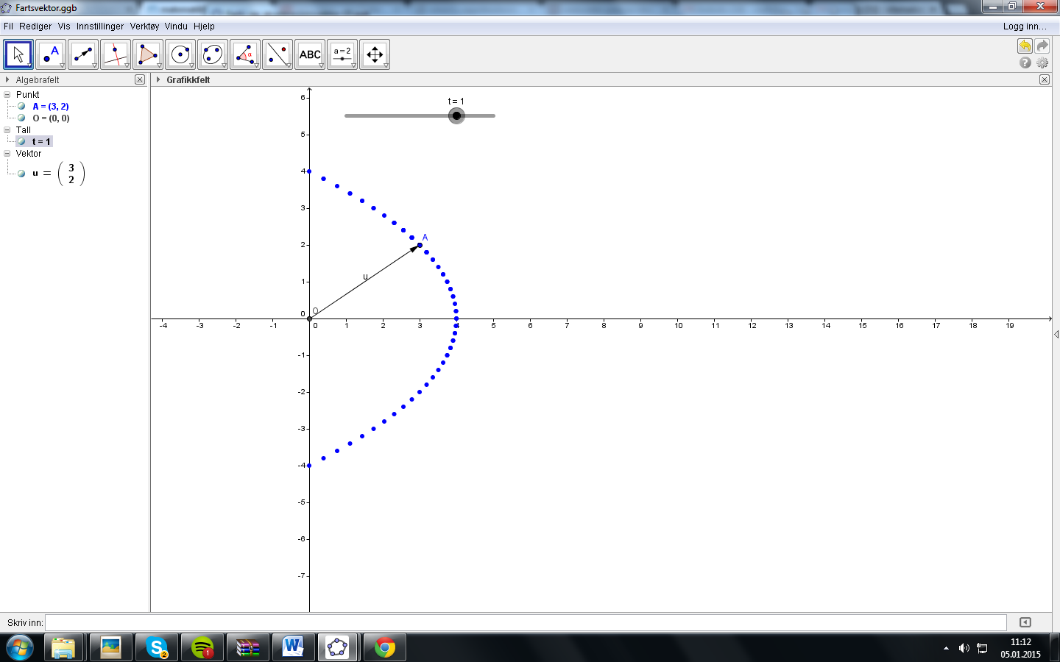This screenshot has height=662, width=1060.
Task: Select the New Point tool
Action: pyautogui.click(x=51, y=54)
